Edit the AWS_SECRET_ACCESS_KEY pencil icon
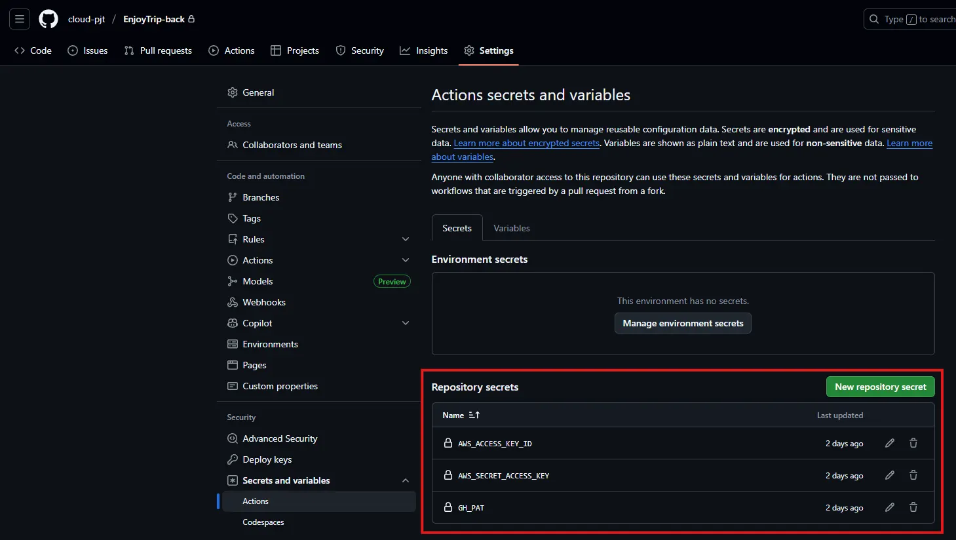The image size is (956, 540). click(889, 475)
